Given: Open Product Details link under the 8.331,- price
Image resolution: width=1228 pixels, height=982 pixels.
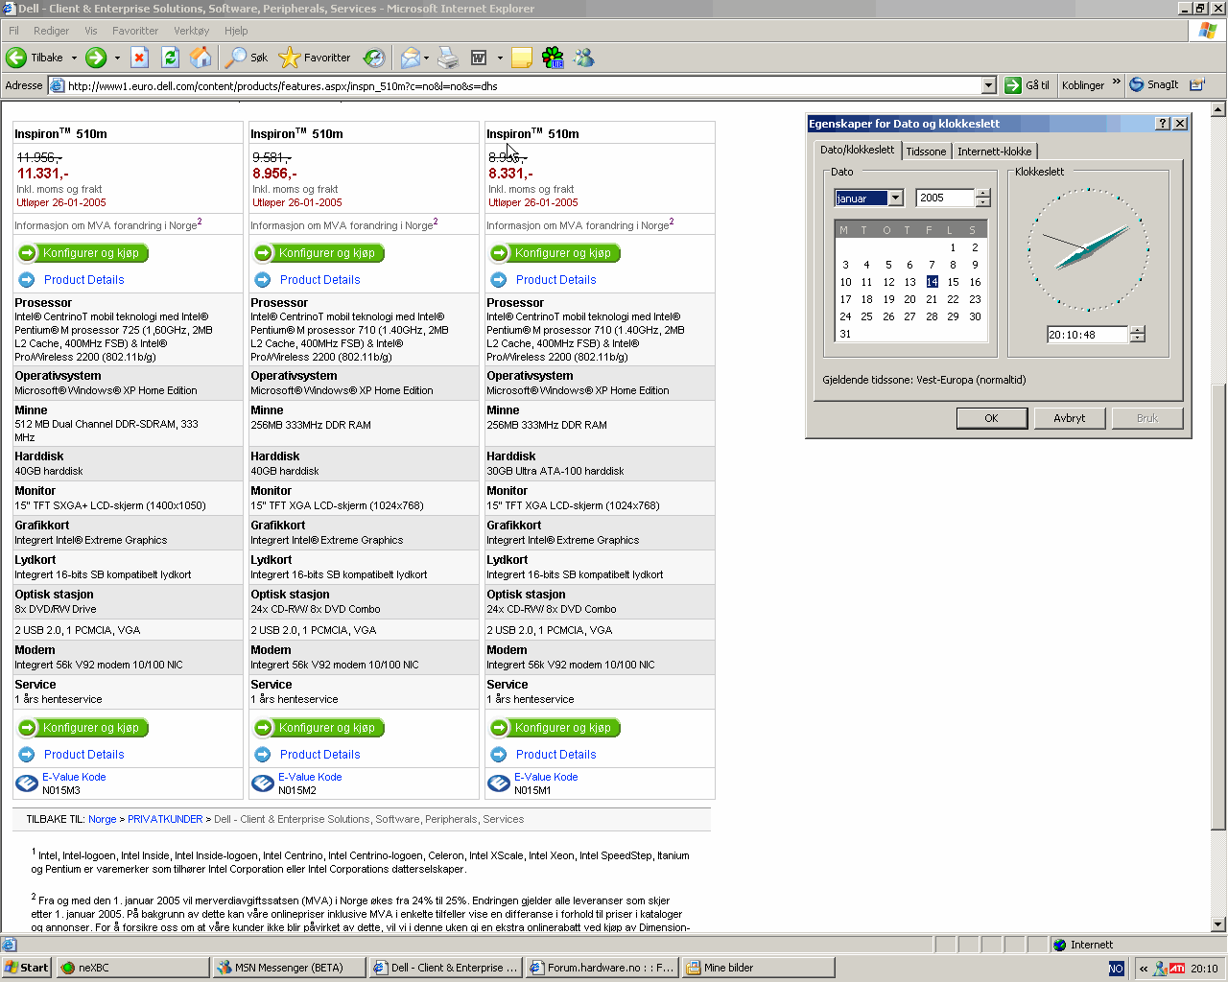Looking at the screenshot, I should (x=555, y=280).
